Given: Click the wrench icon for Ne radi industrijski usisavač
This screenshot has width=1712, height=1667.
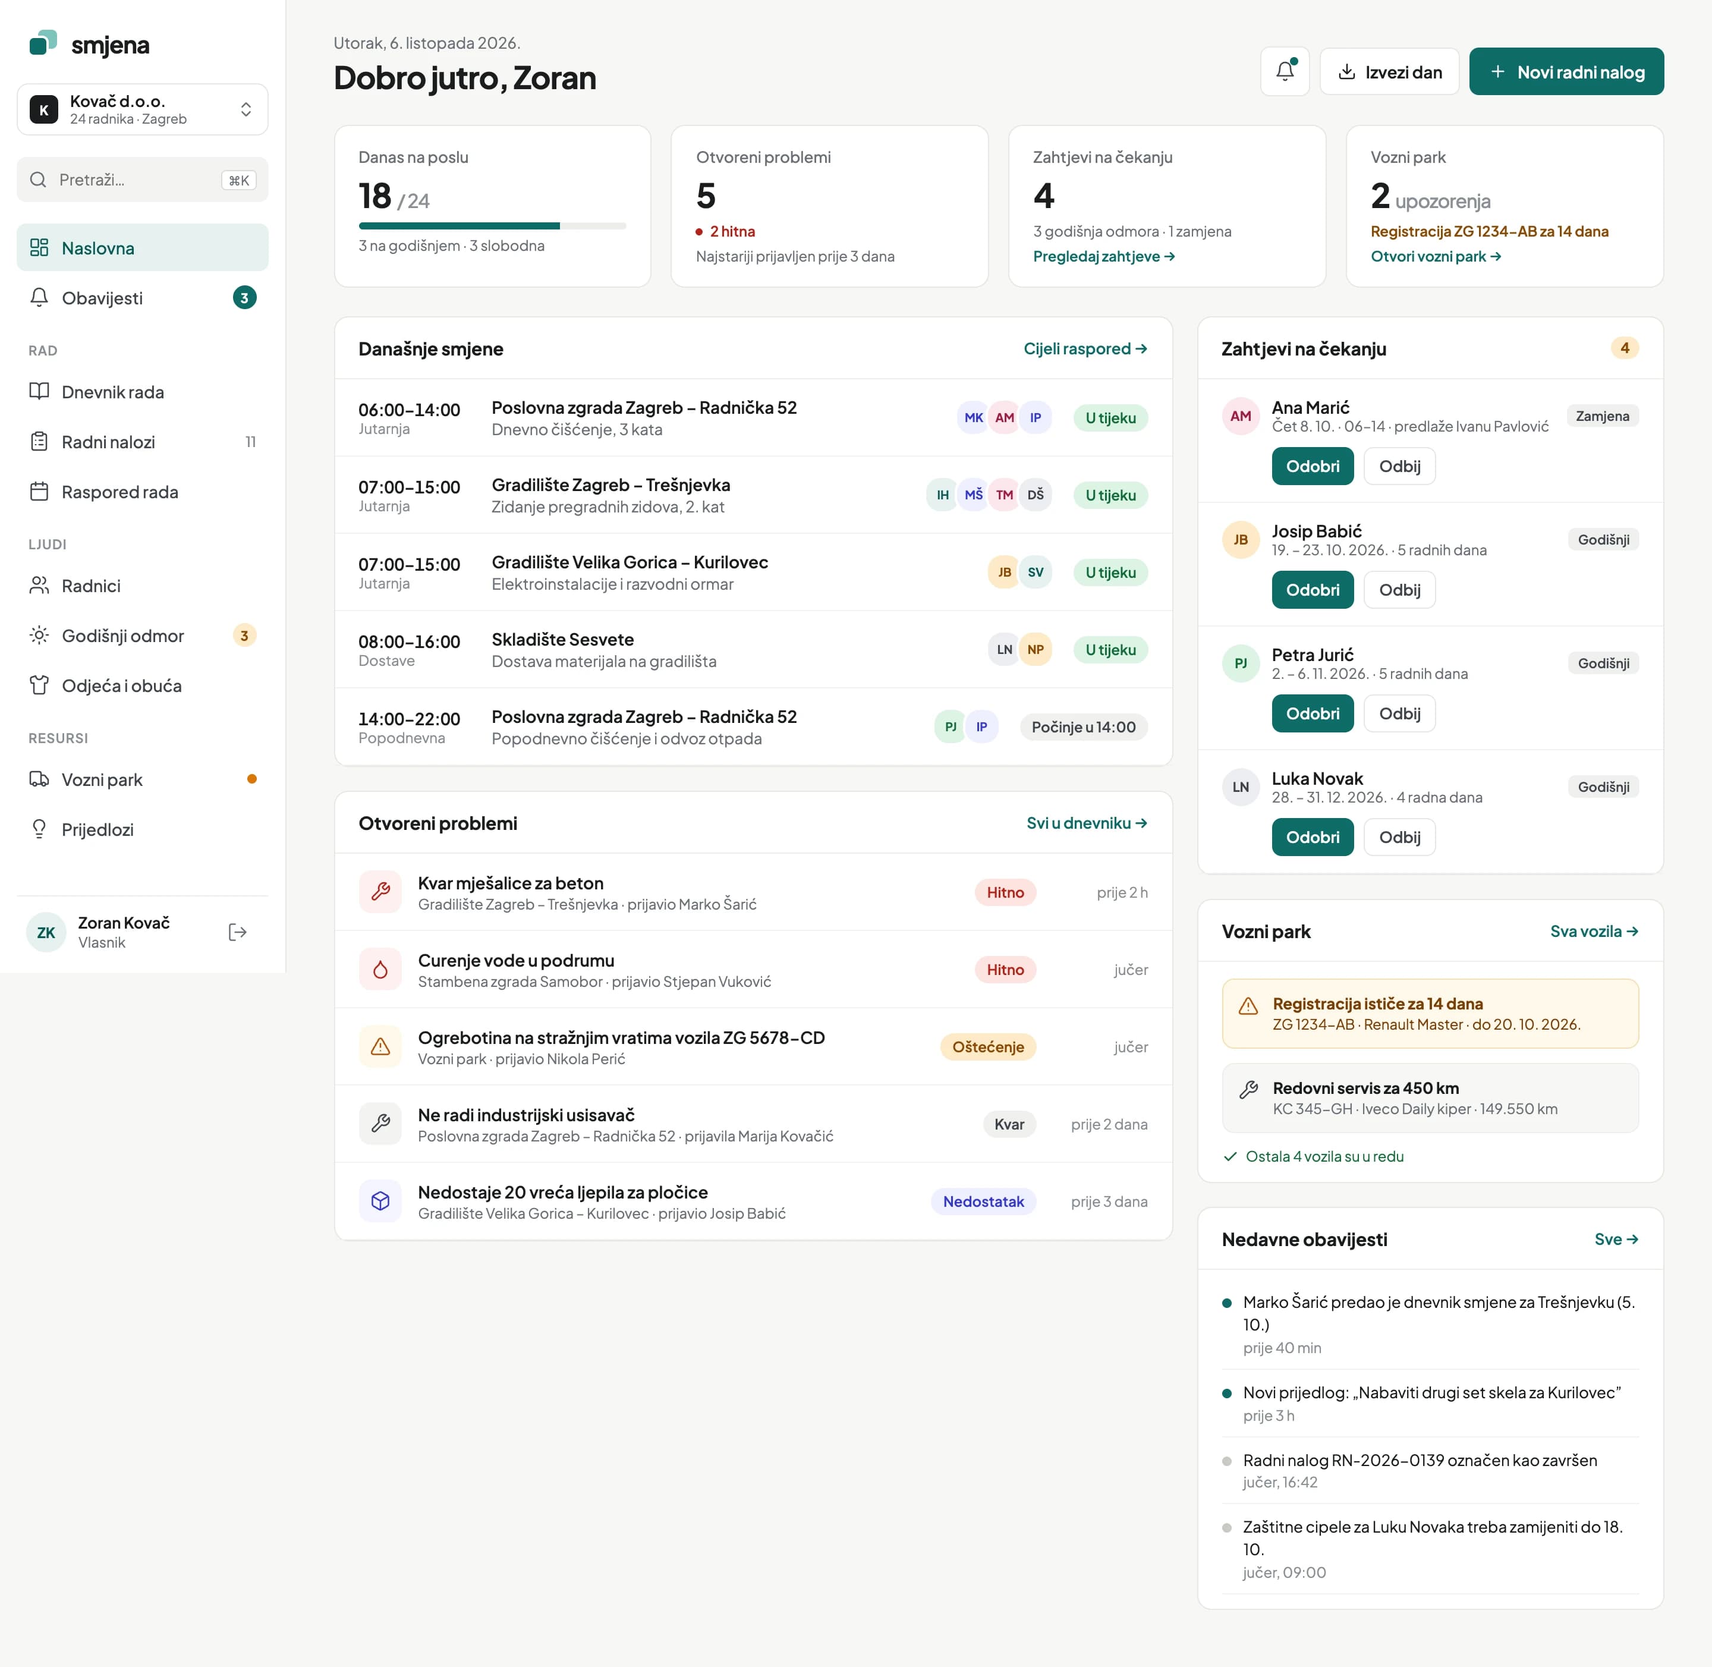Looking at the screenshot, I should [x=380, y=1124].
